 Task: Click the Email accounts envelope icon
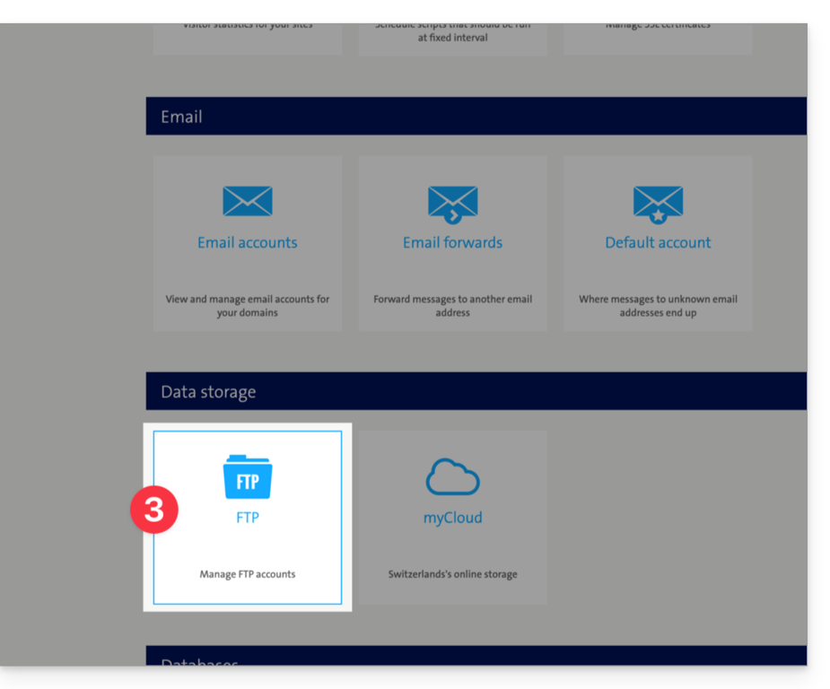247,202
